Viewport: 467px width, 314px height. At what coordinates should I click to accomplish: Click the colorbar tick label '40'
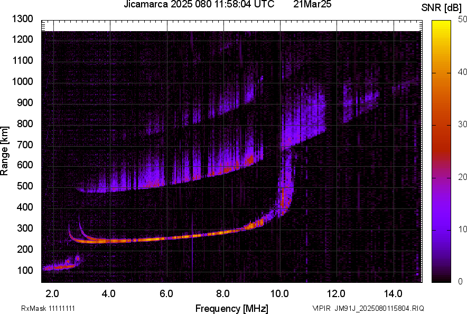[x=463, y=72]
